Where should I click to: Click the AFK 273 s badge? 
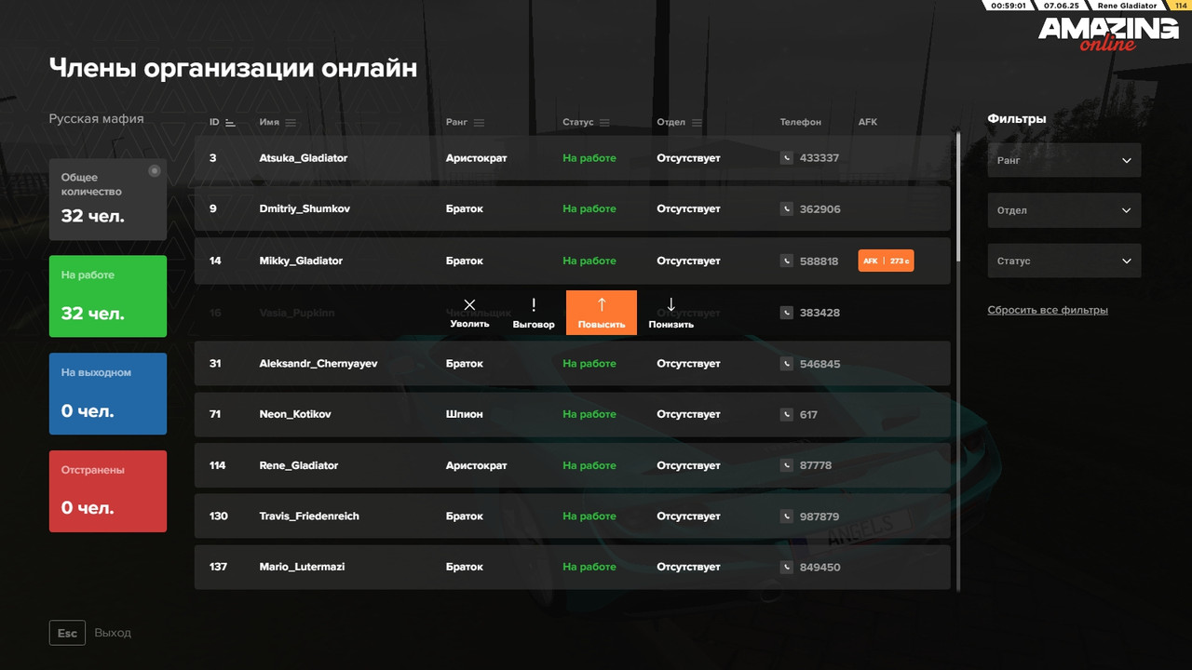click(x=886, y=261)
